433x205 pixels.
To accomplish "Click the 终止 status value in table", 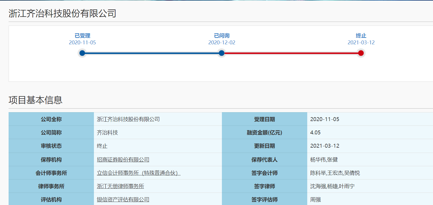I will (102, 146).
